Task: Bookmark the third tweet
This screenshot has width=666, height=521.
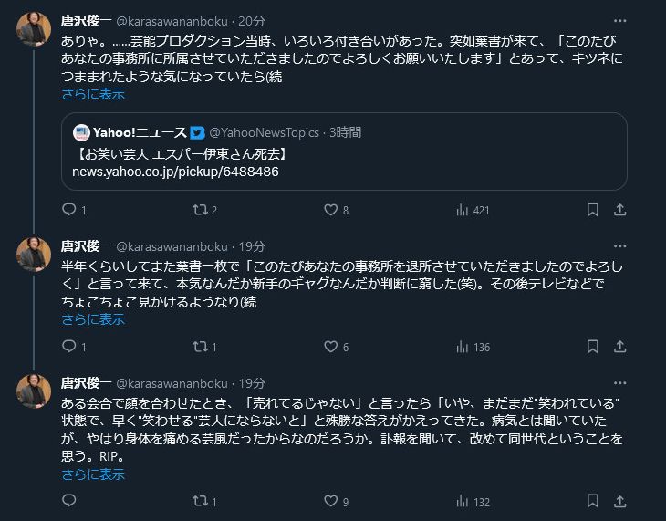Action: [x=592, y=501]
